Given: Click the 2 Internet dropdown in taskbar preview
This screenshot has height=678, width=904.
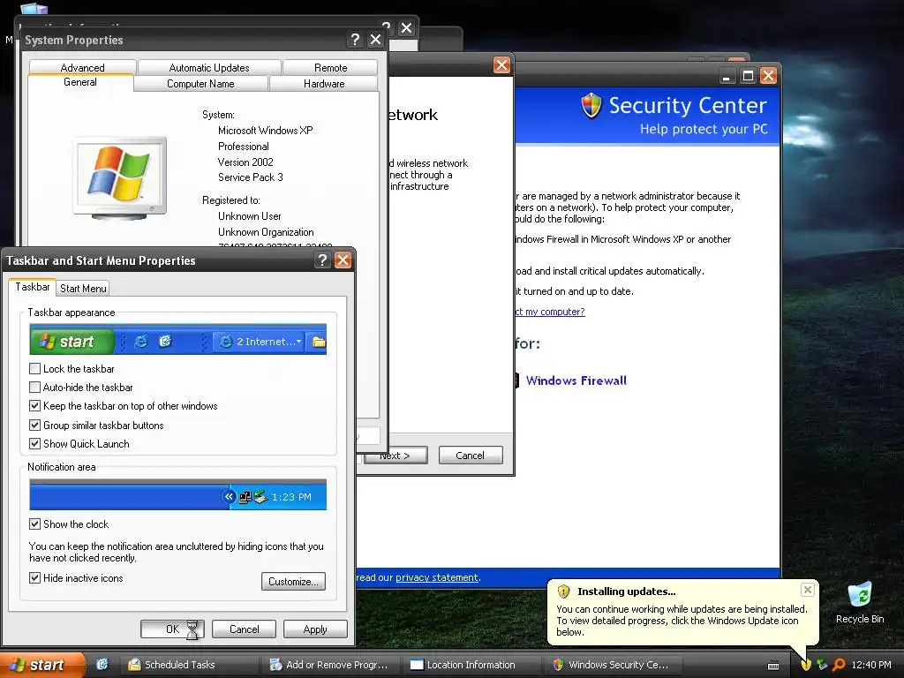Looking at the screenshot, I should 259,342.
